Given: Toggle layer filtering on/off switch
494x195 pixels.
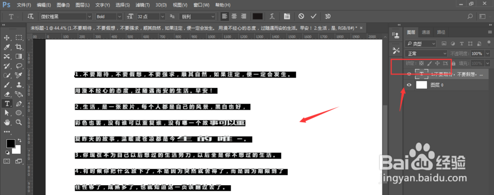Looking at the screenshot, I should (489, 43).
